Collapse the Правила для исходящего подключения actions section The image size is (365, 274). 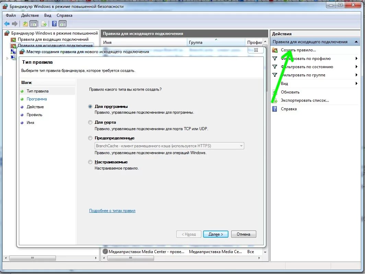pos(356,42)
